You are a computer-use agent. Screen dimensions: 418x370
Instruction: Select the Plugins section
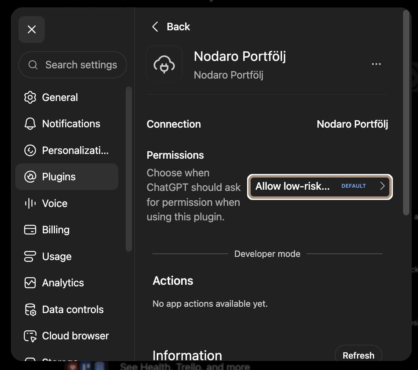tap(67, 177)
